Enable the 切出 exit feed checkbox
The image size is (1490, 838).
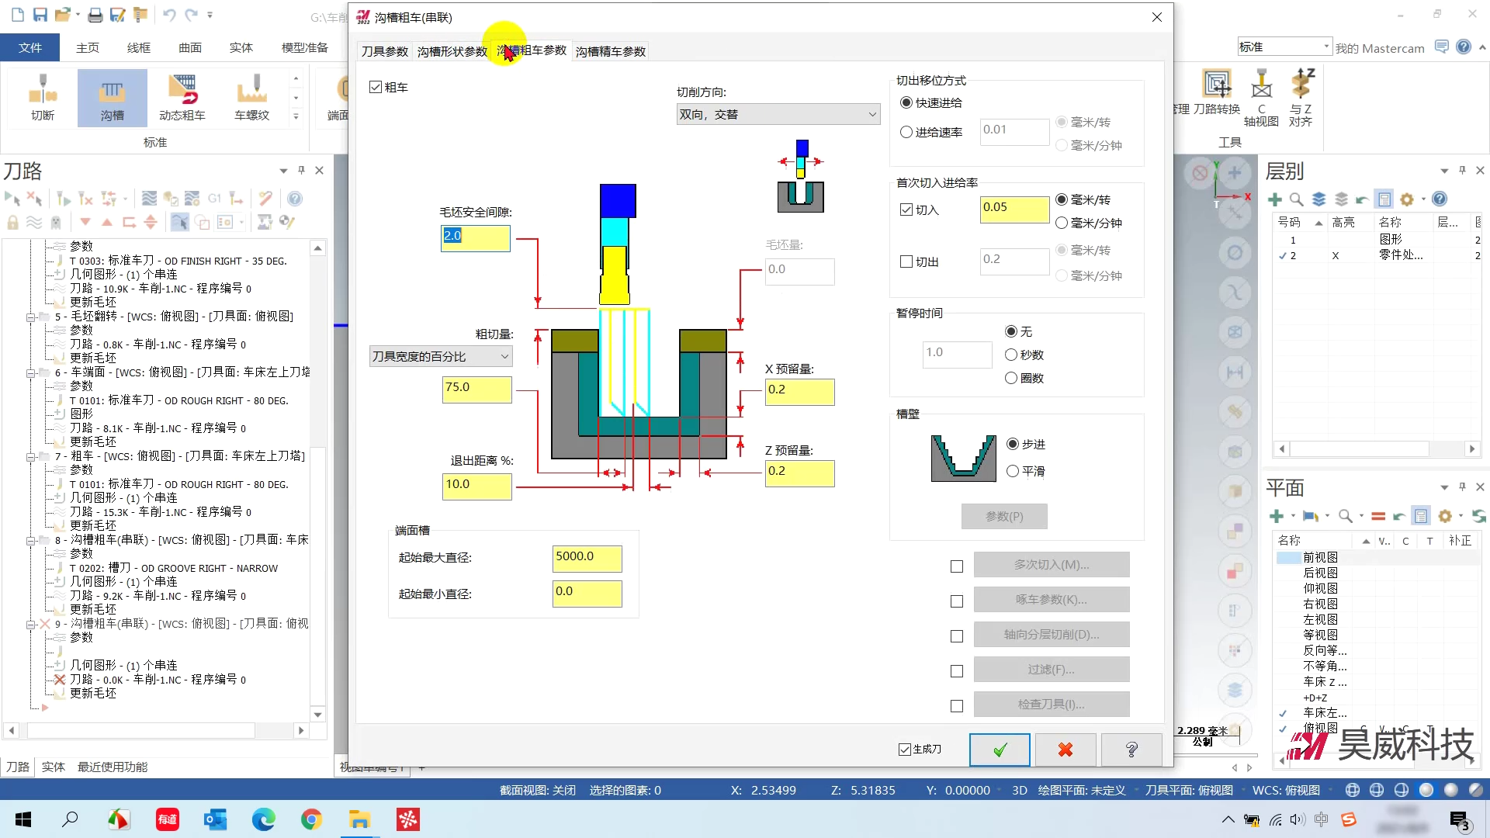tap(906, 262)
